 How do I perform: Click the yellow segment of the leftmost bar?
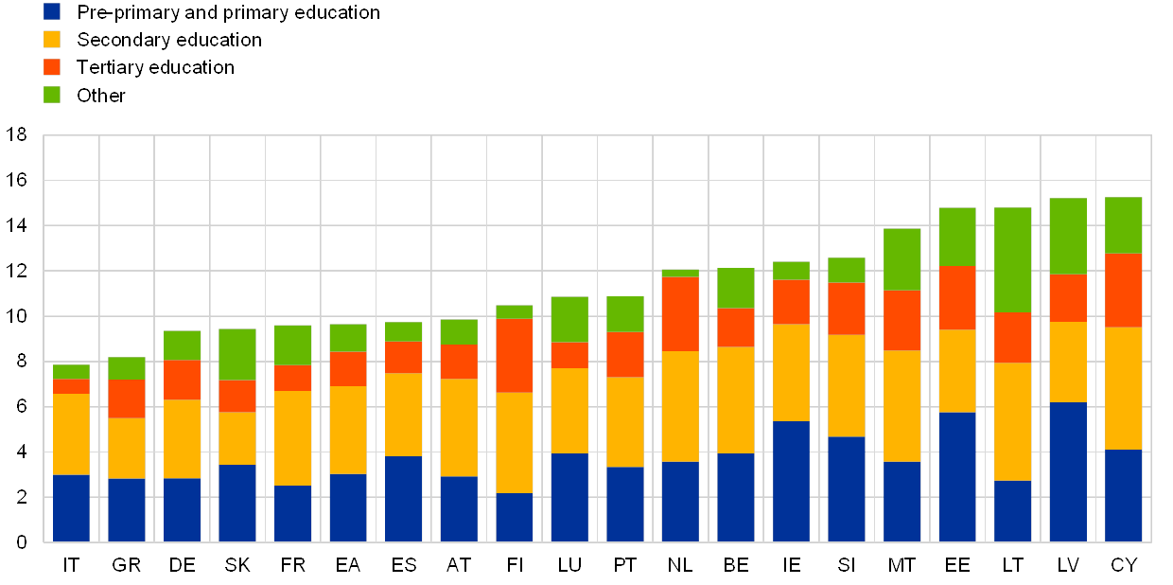71,434
